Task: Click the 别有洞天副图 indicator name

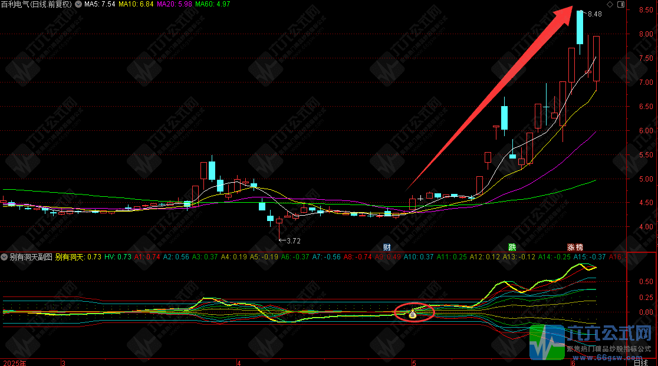Action: pyautogui.click(x=31, y=257)
